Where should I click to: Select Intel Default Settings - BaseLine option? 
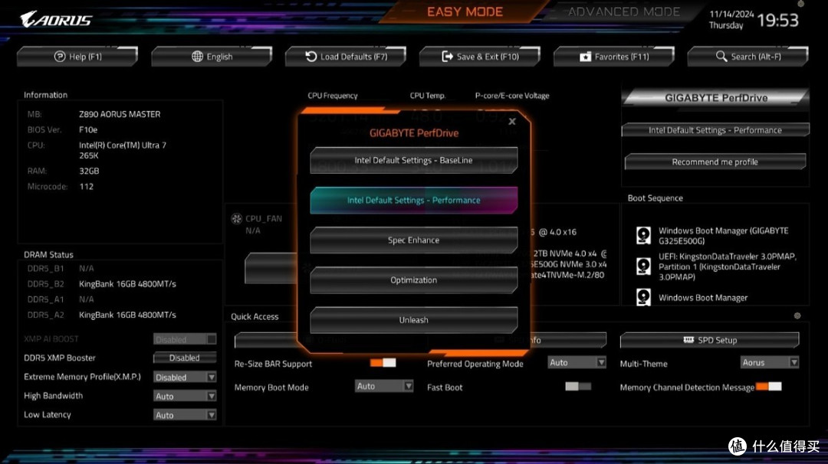(413, 161)
